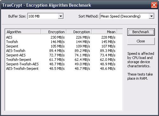The width and height of the screenshot is (159, 116).
Task: Sort by the Encryption column header
Action: click(54, 32)
